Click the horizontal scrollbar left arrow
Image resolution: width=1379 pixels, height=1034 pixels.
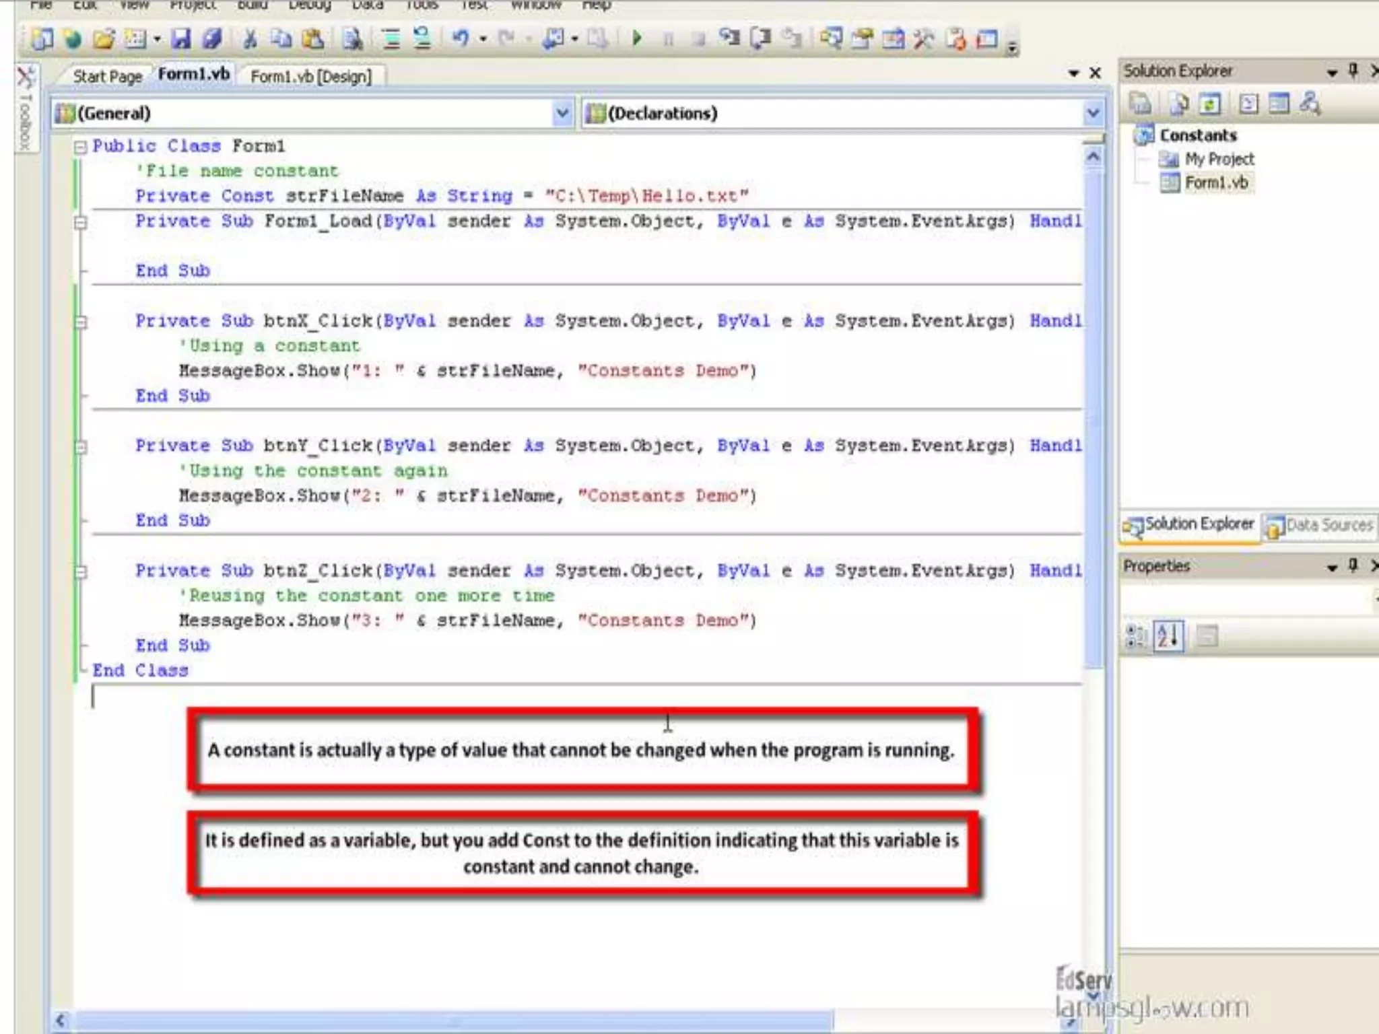click(61, 1021)
